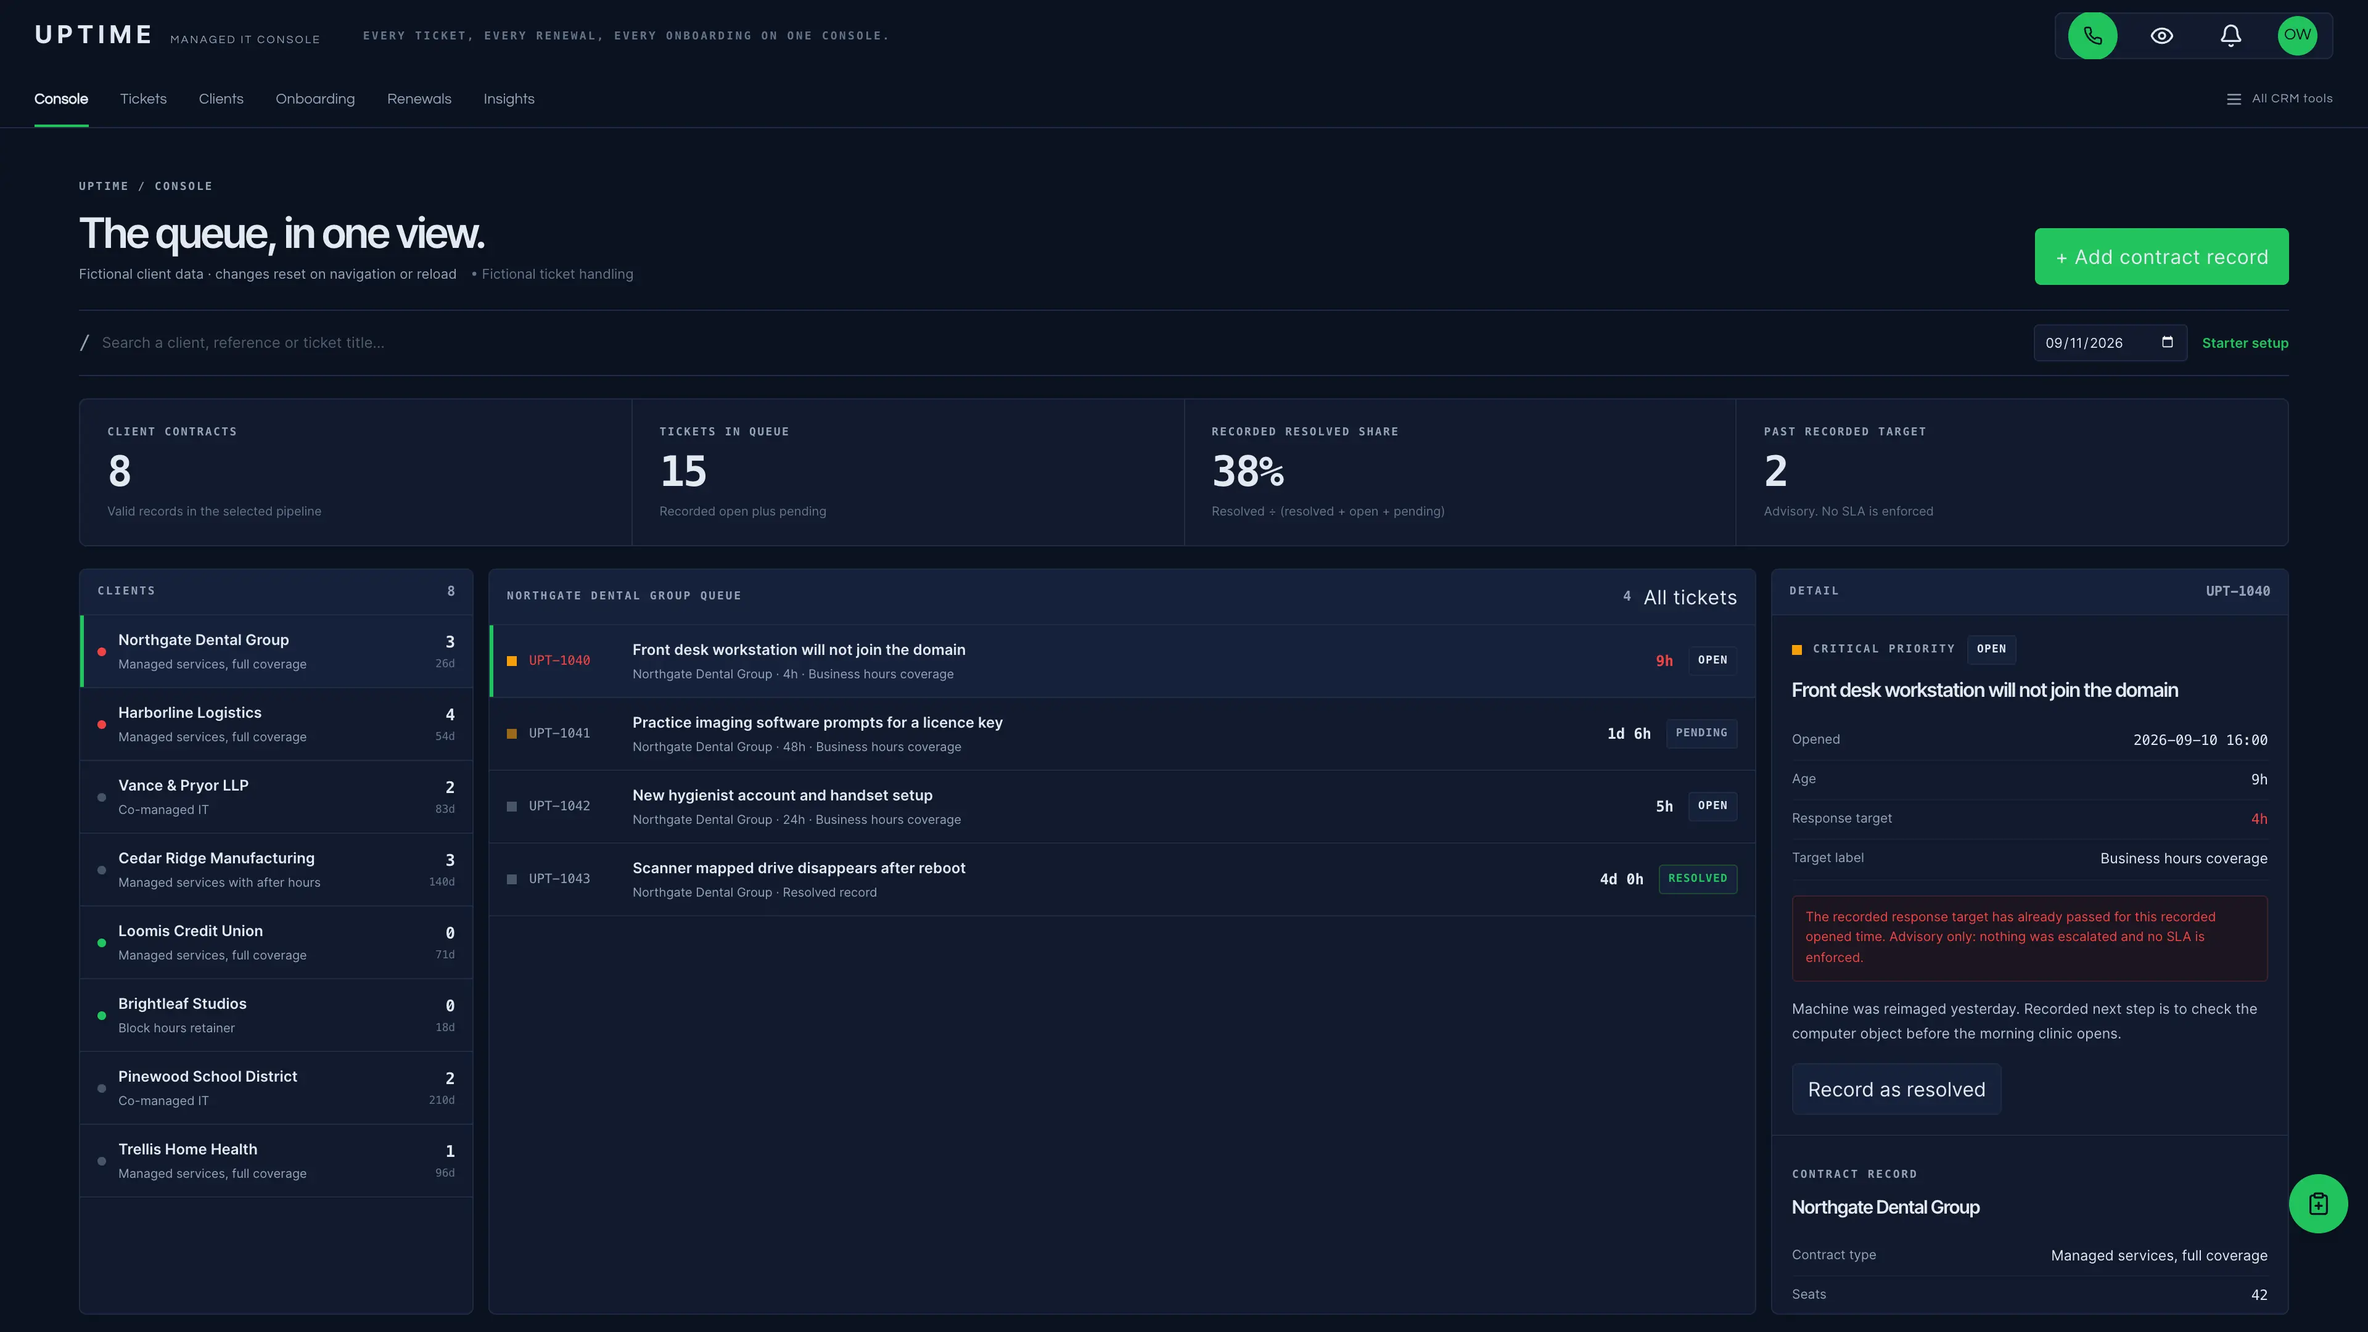Switch to the Console tab
Screen dimensions: 2368x1332
60,99
